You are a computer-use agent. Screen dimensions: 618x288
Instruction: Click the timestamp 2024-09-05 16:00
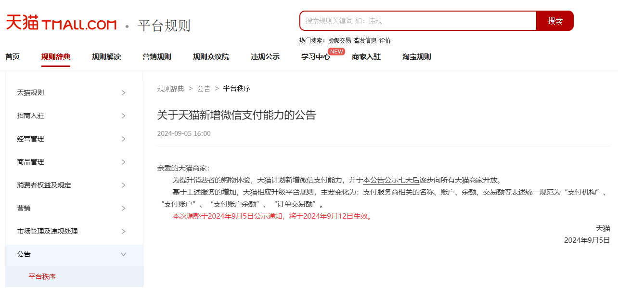(x=184, y=133)
